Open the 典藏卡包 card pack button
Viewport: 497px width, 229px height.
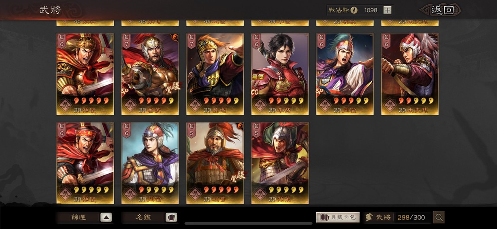(x=338, y=217)
